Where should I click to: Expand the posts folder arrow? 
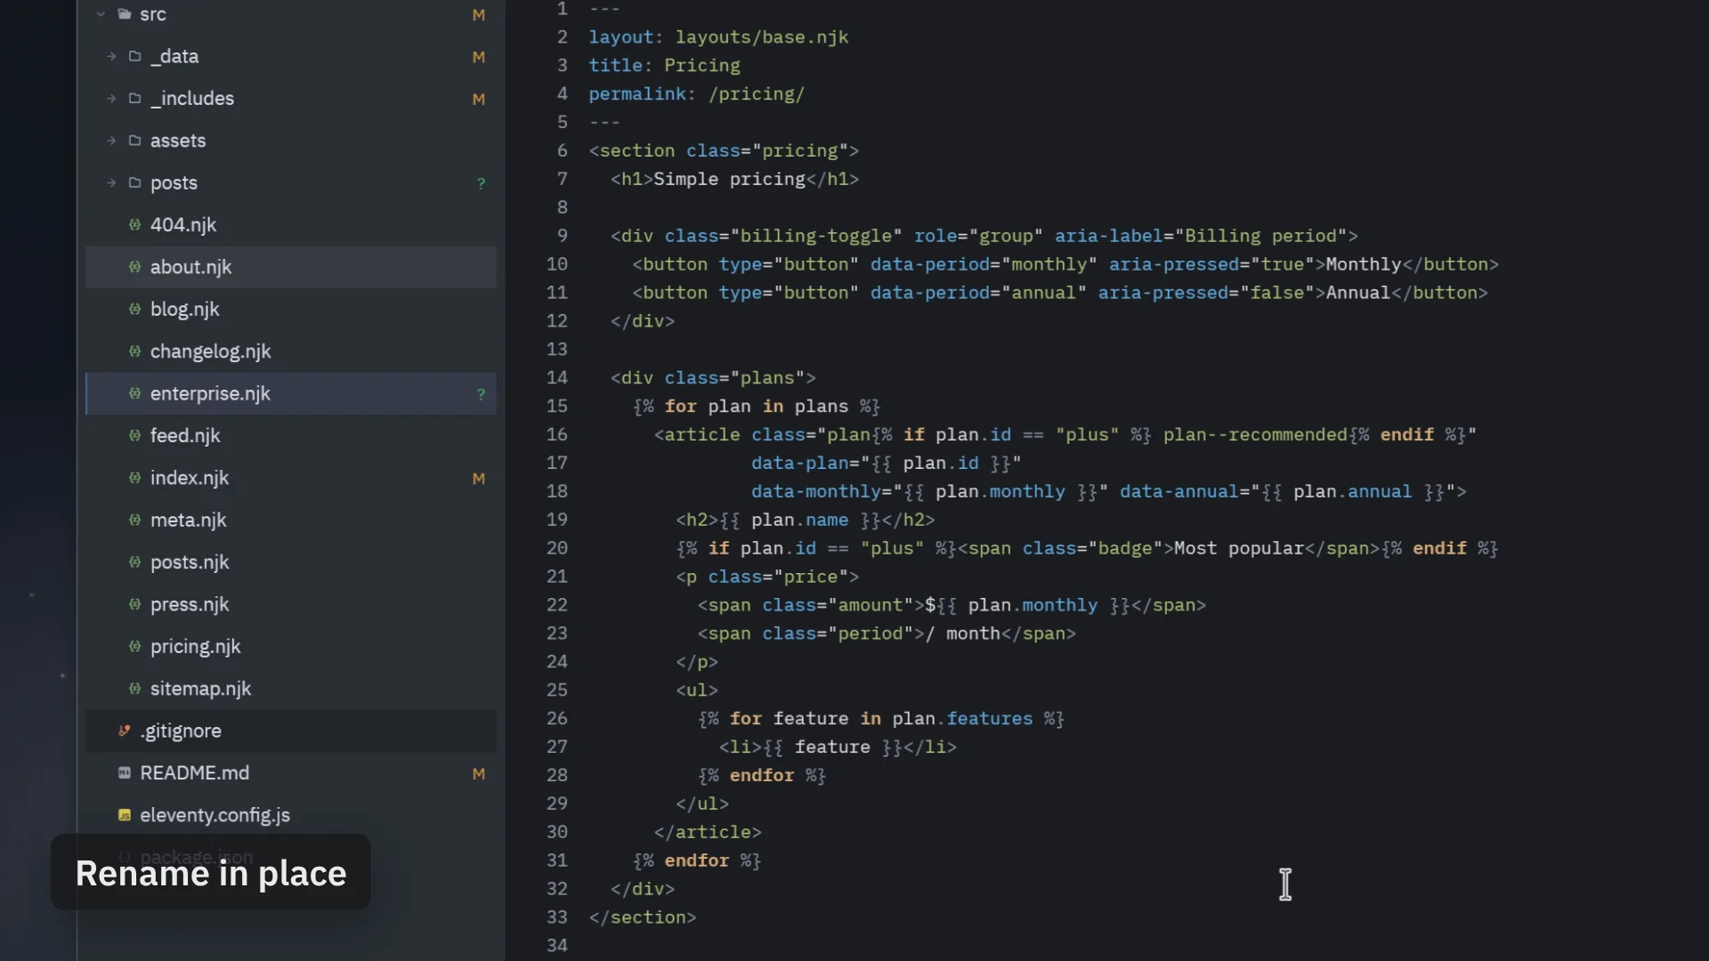pyautogui.click(x=111, y=182)
